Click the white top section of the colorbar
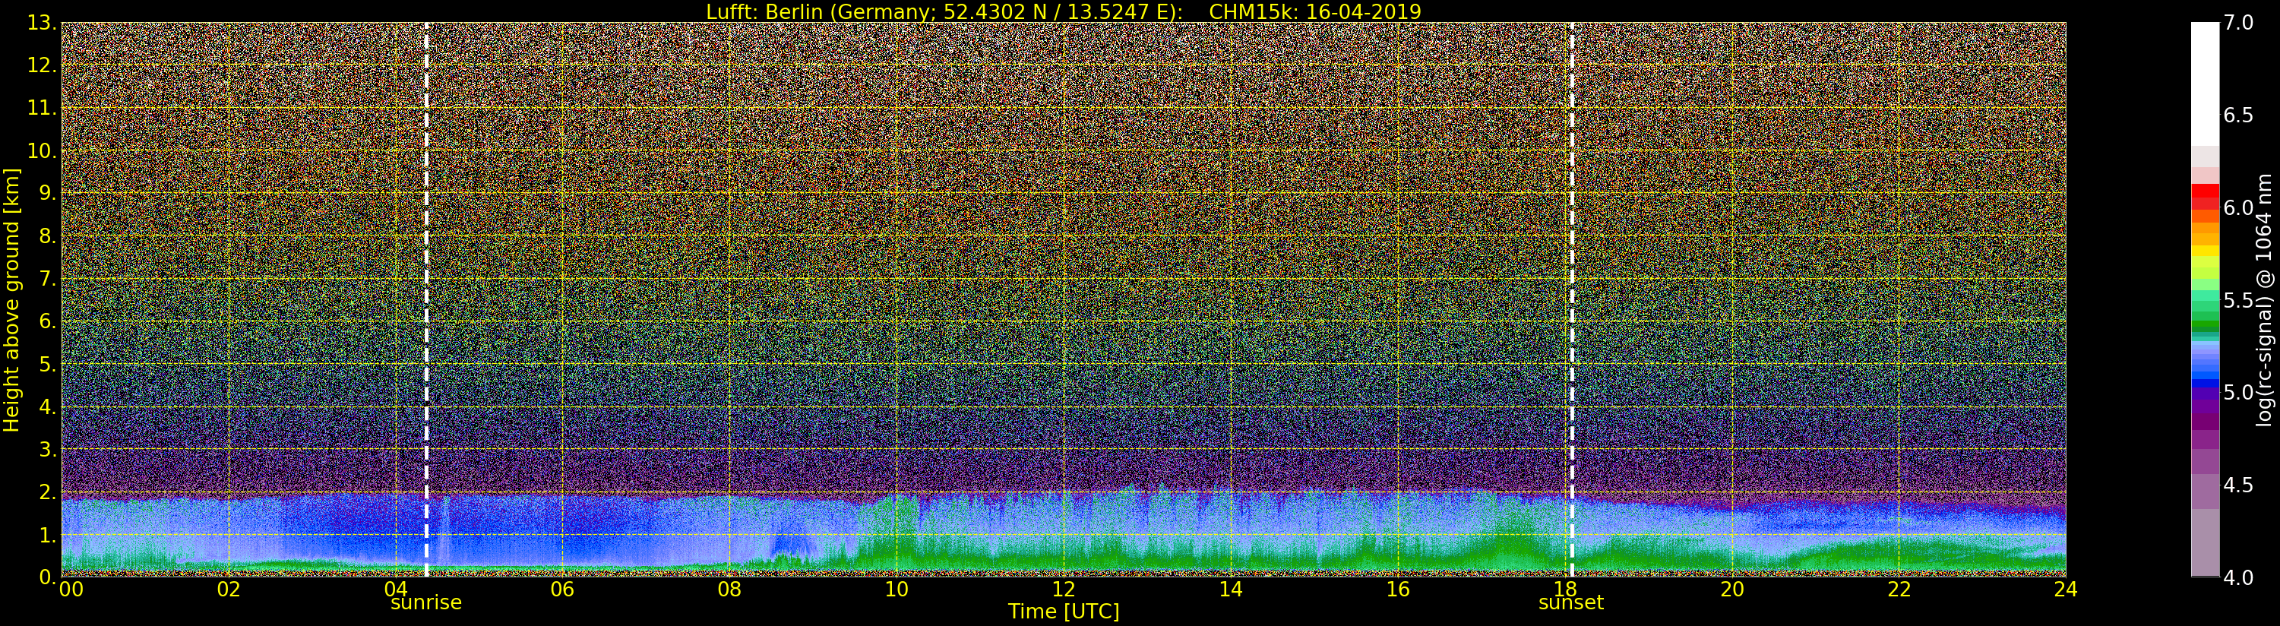This screenshot has width=2280, height=626. pyautogui.click(x=2205, y=84)
